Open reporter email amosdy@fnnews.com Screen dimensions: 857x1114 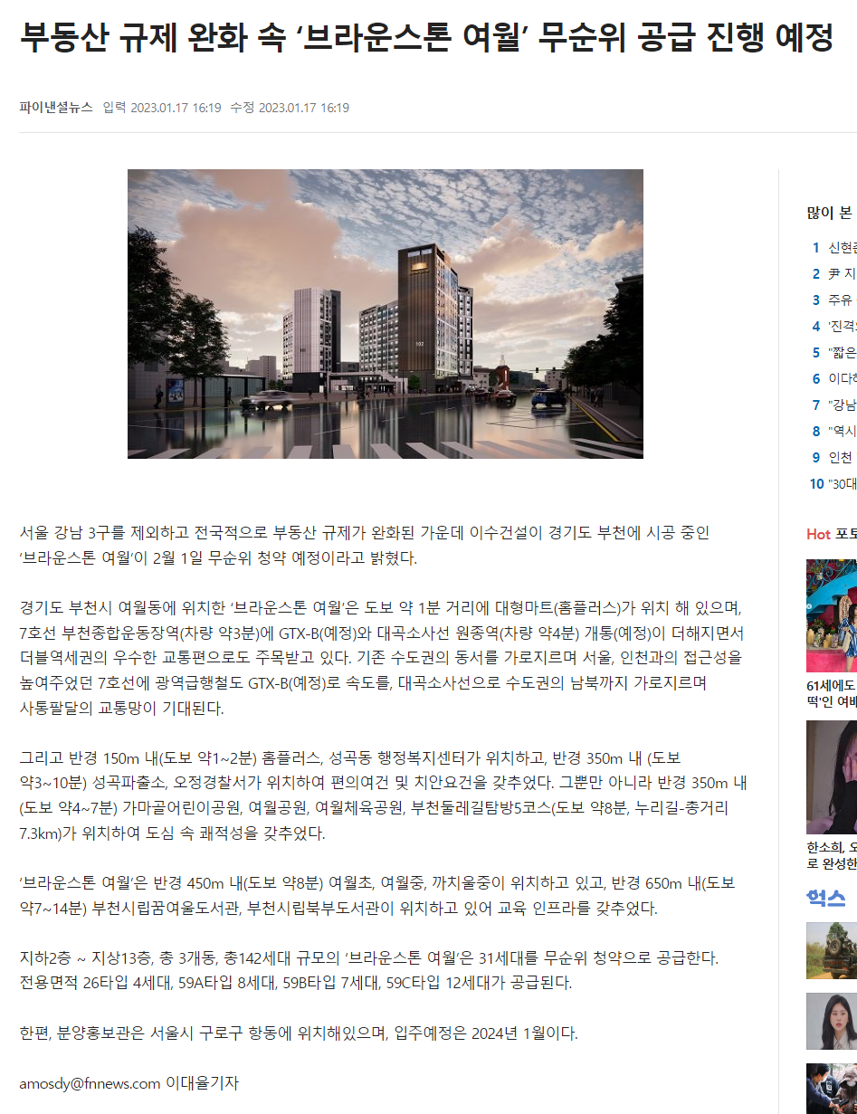(x=90, y=1082)
